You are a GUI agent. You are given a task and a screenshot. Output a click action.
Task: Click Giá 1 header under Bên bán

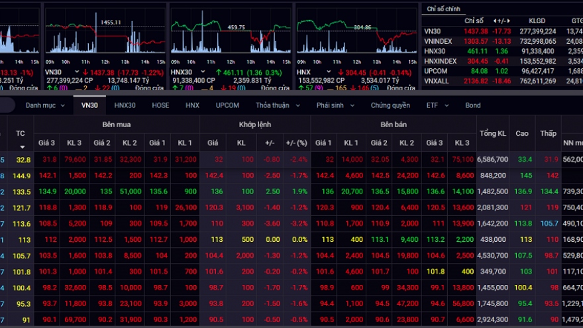click(x=323, y=143)
